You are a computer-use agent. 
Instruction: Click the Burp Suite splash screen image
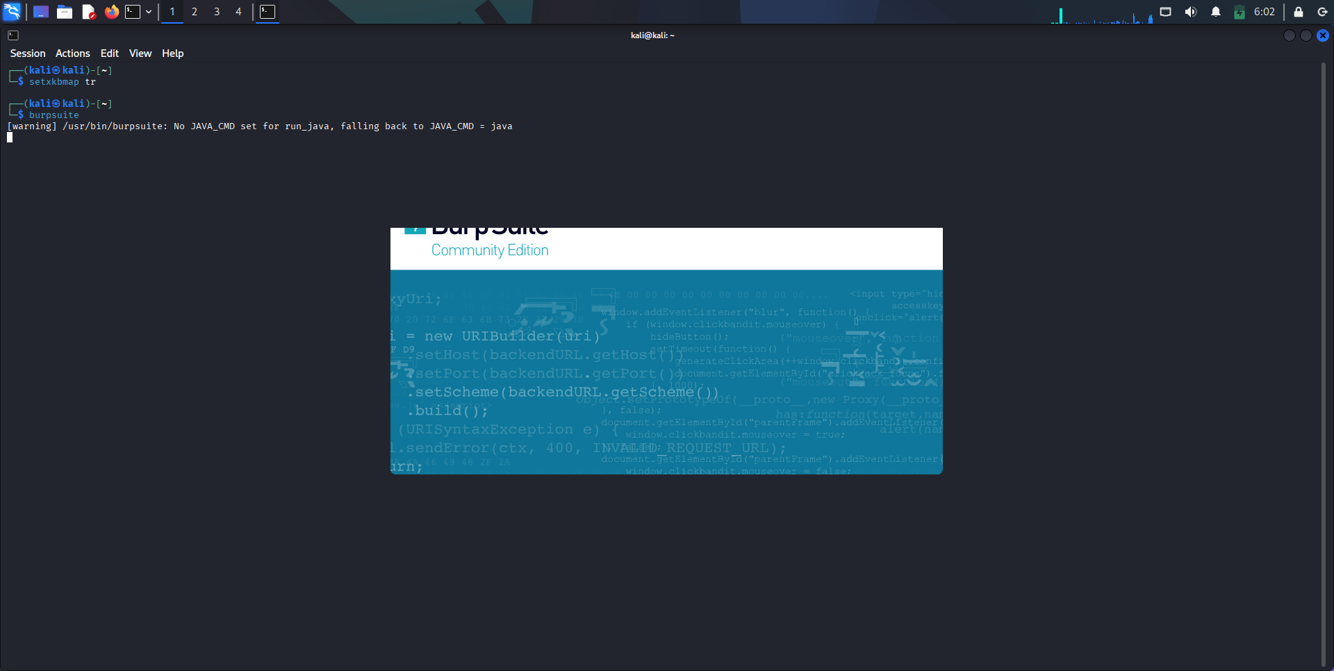click(x=666, y=351)
